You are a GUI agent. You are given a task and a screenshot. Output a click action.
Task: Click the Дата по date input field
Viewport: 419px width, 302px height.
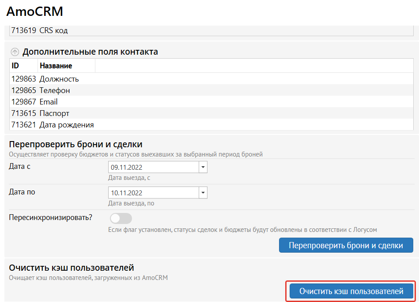click(x=153, y=193)
